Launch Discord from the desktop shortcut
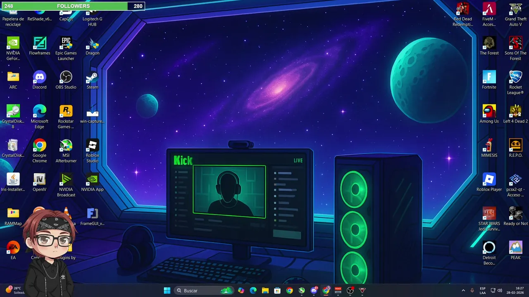 (40, 80)
